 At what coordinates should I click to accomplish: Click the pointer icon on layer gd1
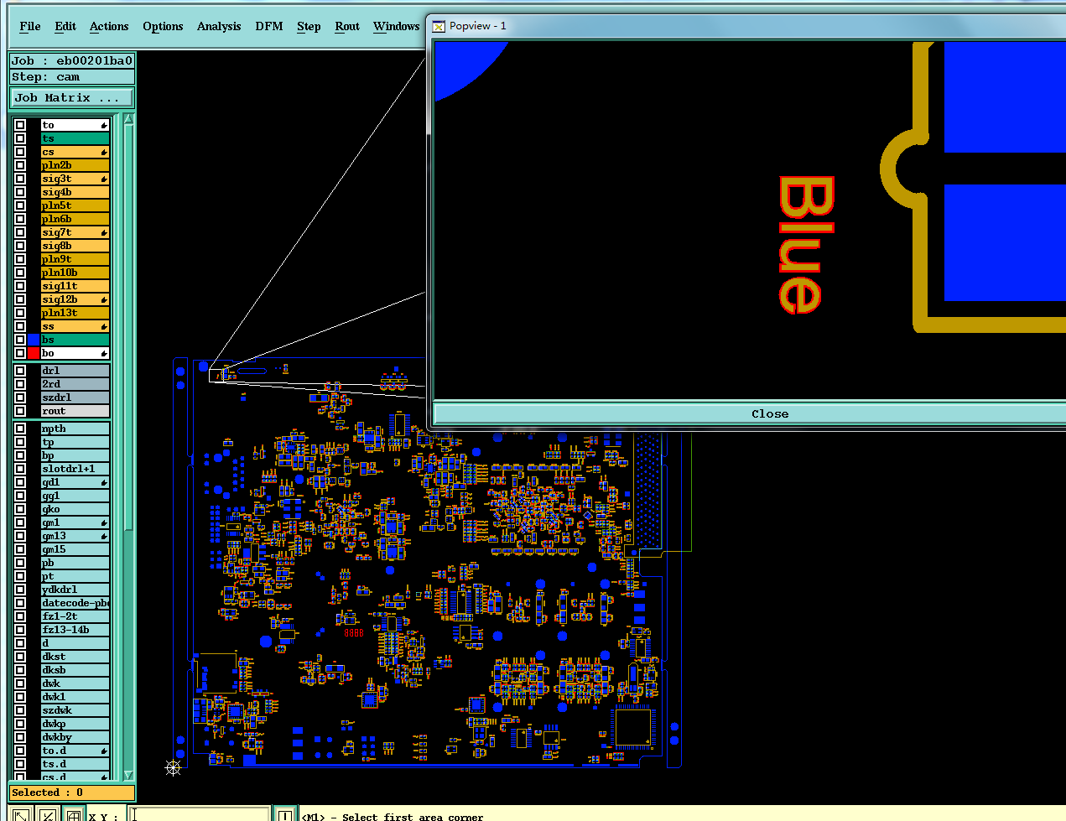click(104, 482)
